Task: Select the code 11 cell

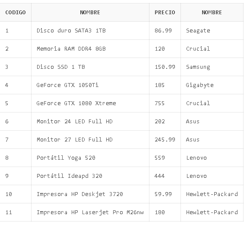Action: [16, 212]
